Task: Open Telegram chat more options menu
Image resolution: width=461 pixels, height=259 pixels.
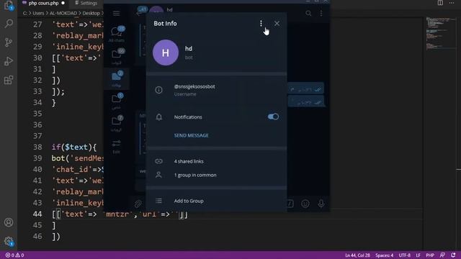Action: click(x=321, y=13)
